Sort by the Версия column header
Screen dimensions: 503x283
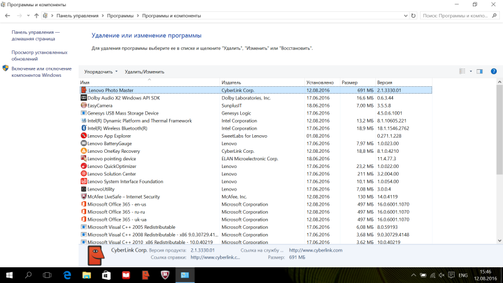(x=404, y=82)
